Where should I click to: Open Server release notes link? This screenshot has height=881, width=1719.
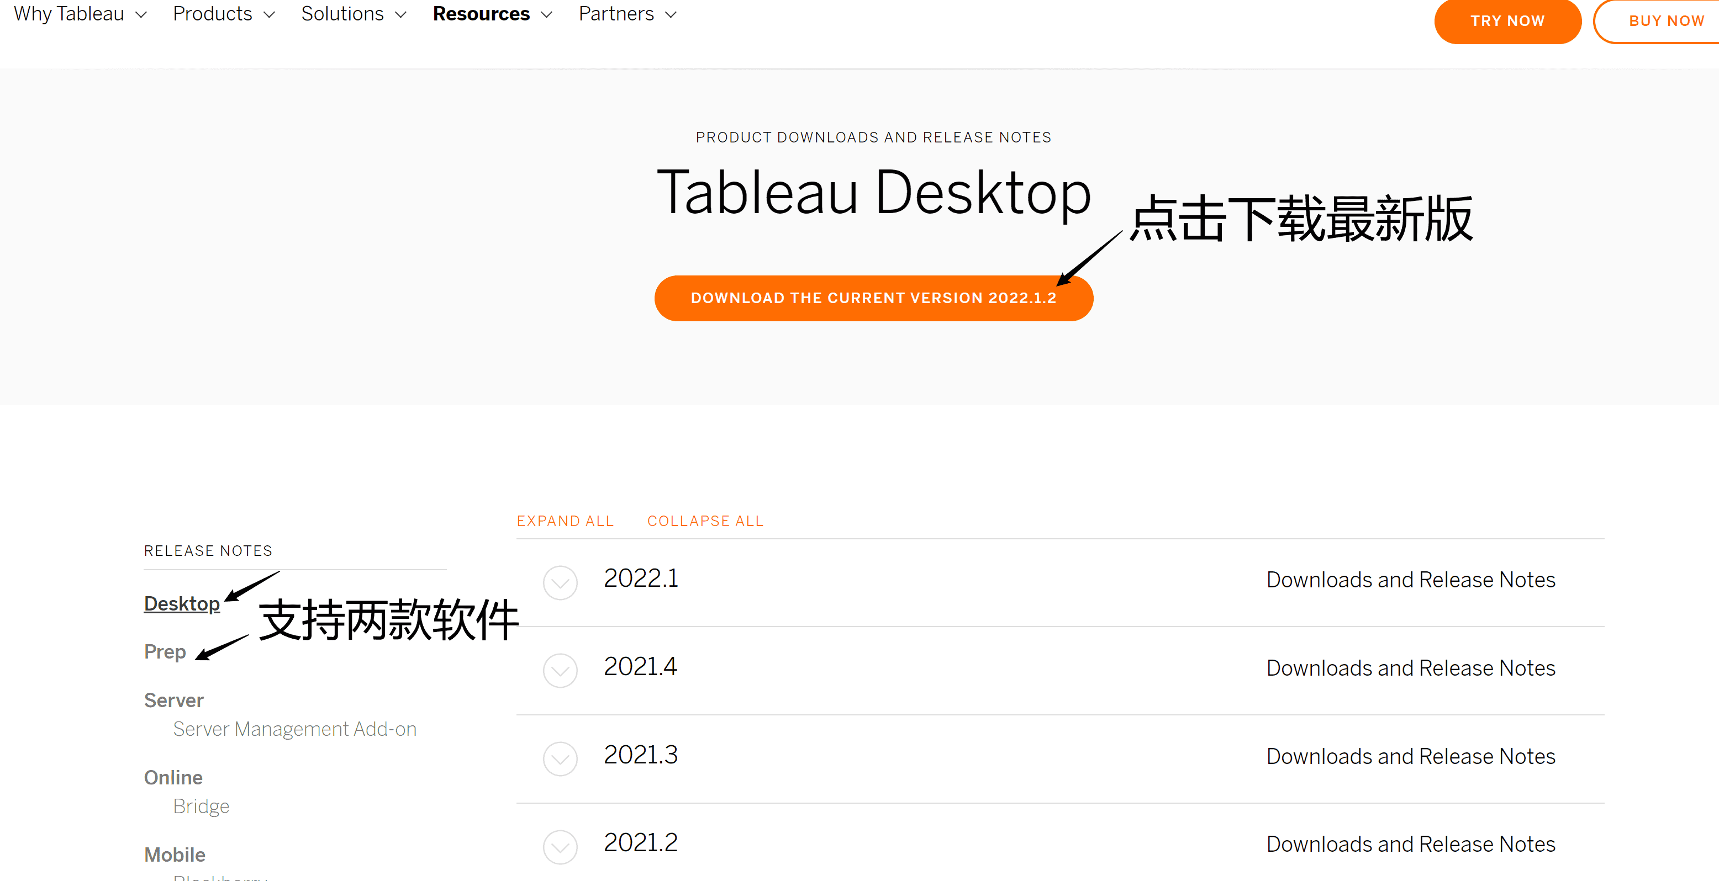173,699
